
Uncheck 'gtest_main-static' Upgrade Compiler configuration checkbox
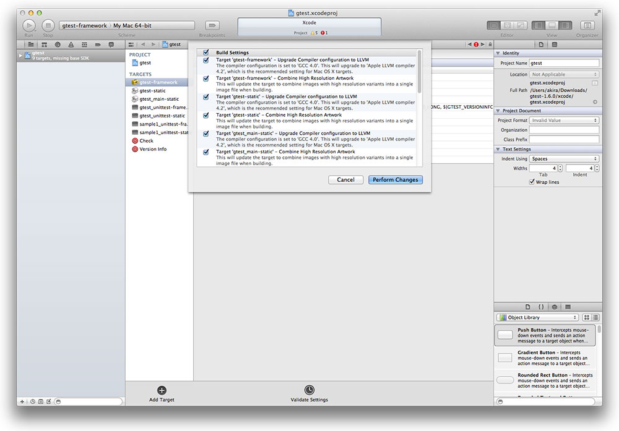(206, 134)
